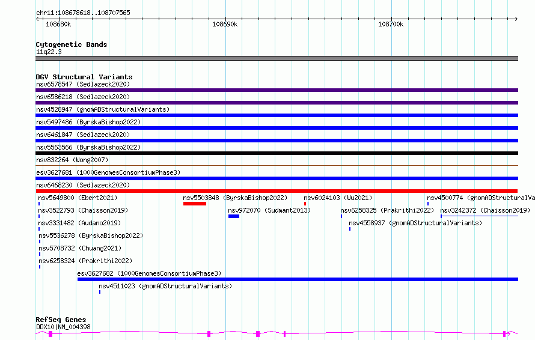The image size is (535, 340).
Task: Click the small blue nsv4511023 marker
Action: [100, 293]
